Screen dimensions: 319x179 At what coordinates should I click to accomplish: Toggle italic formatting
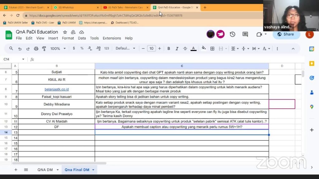[x=177, y=48]
